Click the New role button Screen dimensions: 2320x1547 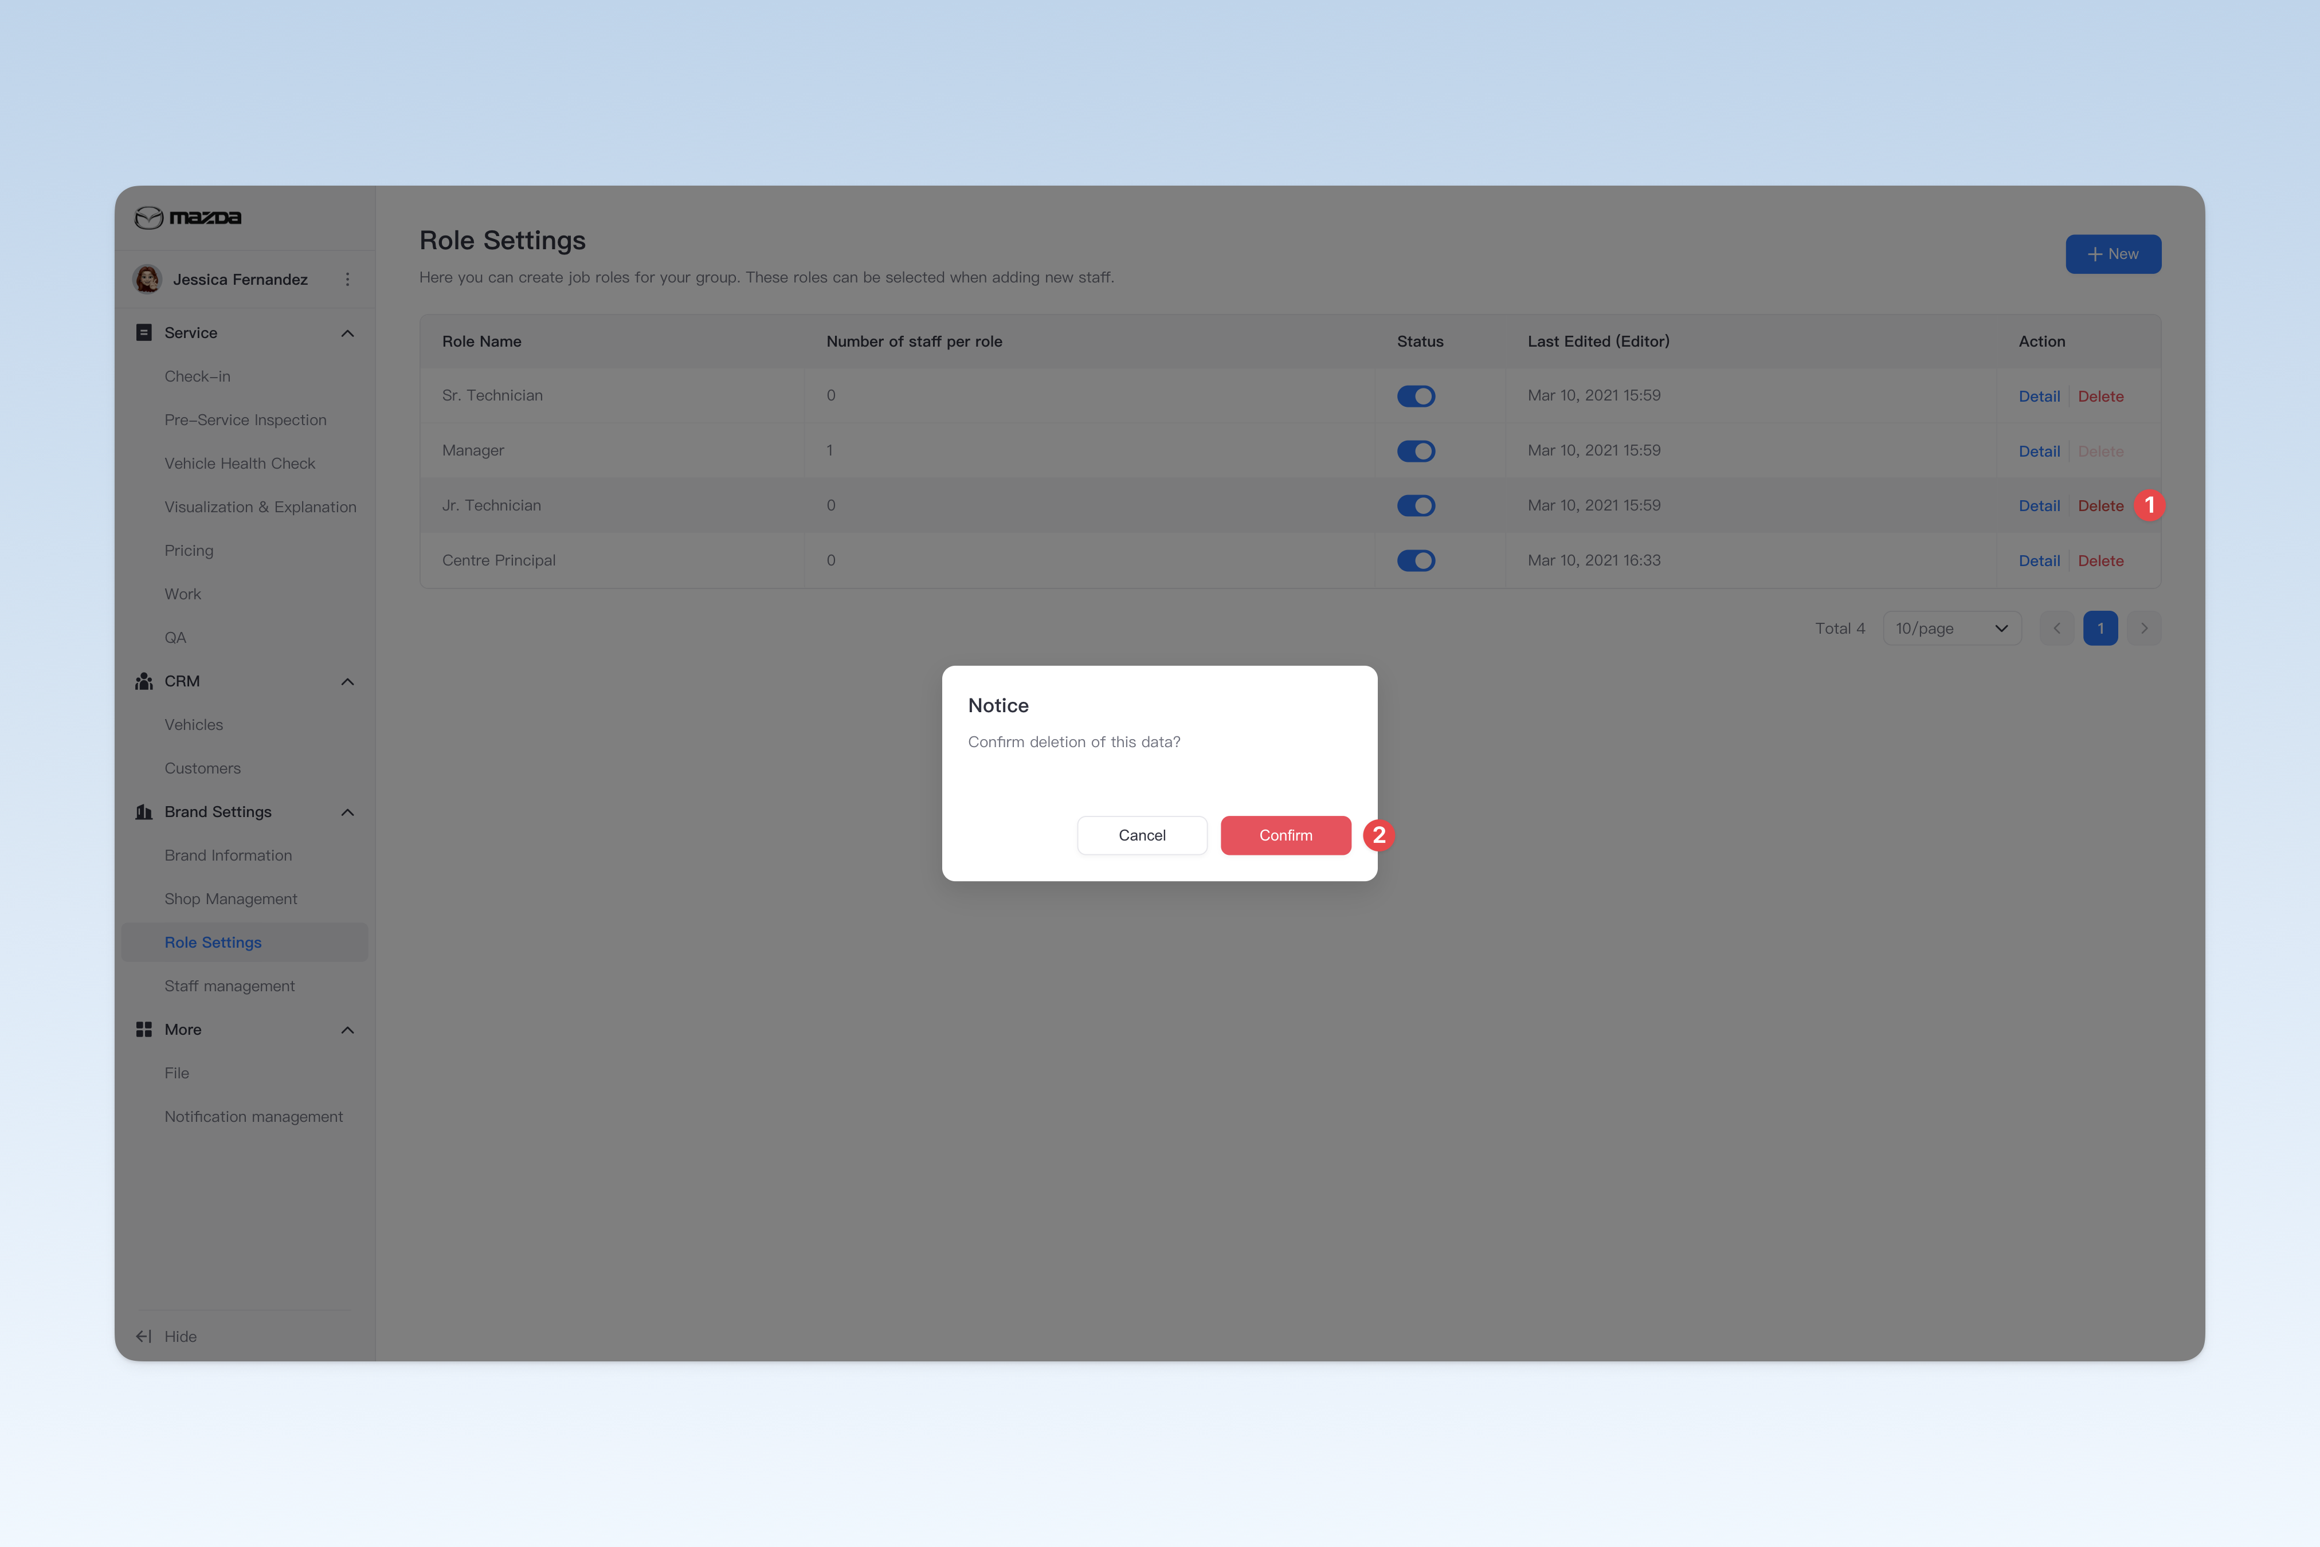(2113, 254)
